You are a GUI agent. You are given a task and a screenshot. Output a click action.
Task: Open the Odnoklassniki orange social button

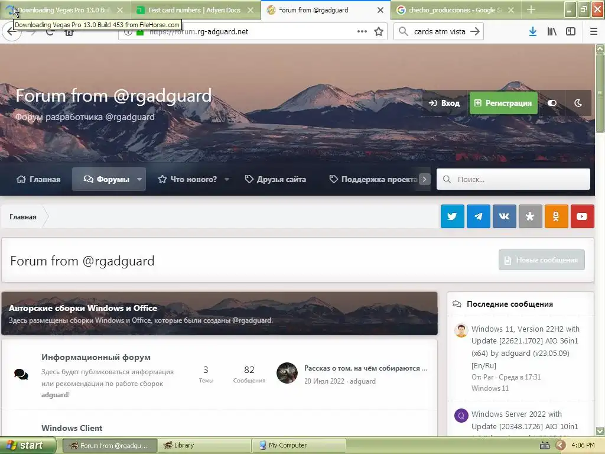click(556, 216)
